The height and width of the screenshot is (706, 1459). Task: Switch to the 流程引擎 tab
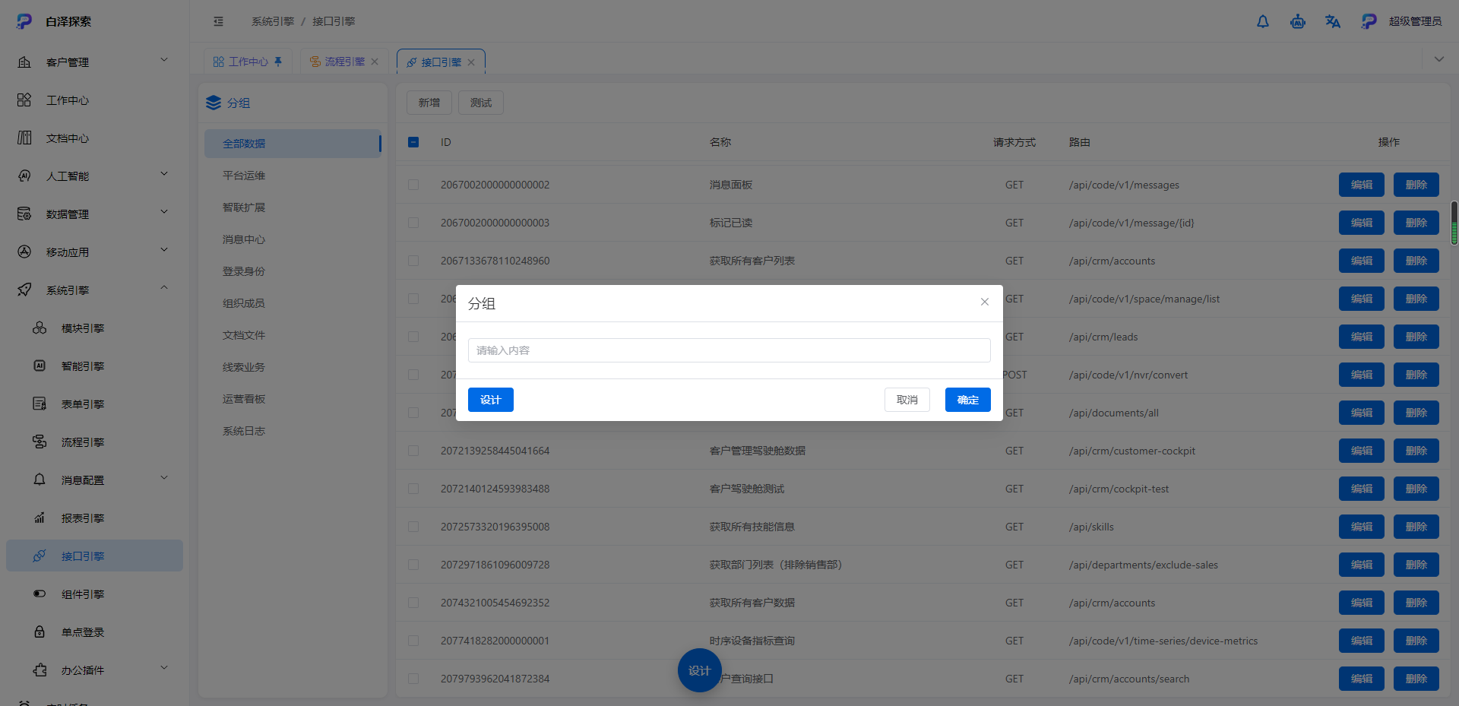(x=344, y=62)
